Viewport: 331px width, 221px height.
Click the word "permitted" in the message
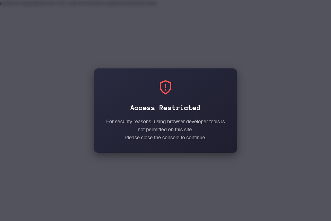pyautogui.click(x=156, y=130)
